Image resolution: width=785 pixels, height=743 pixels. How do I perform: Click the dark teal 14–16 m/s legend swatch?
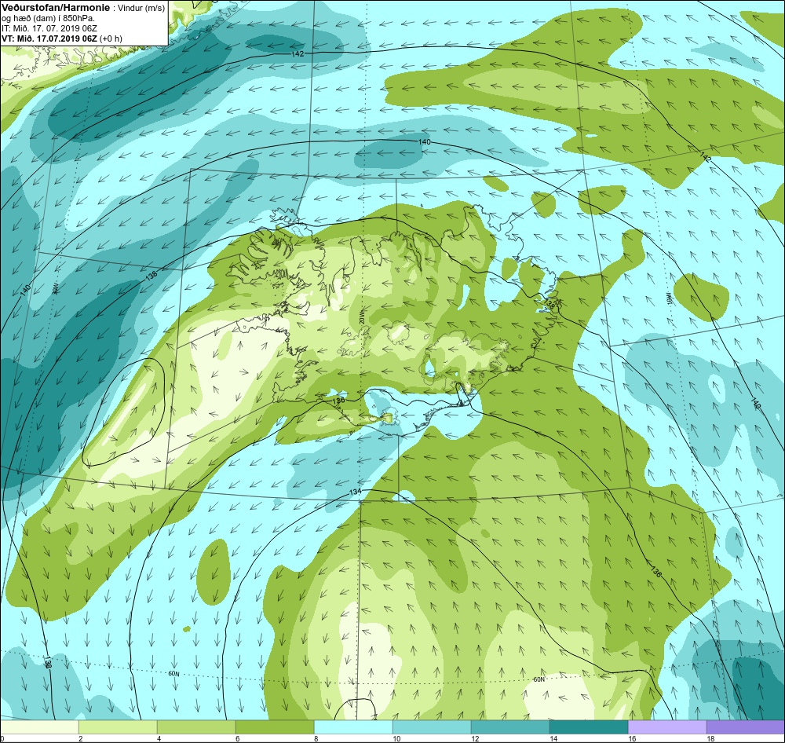tap(589, 727)
